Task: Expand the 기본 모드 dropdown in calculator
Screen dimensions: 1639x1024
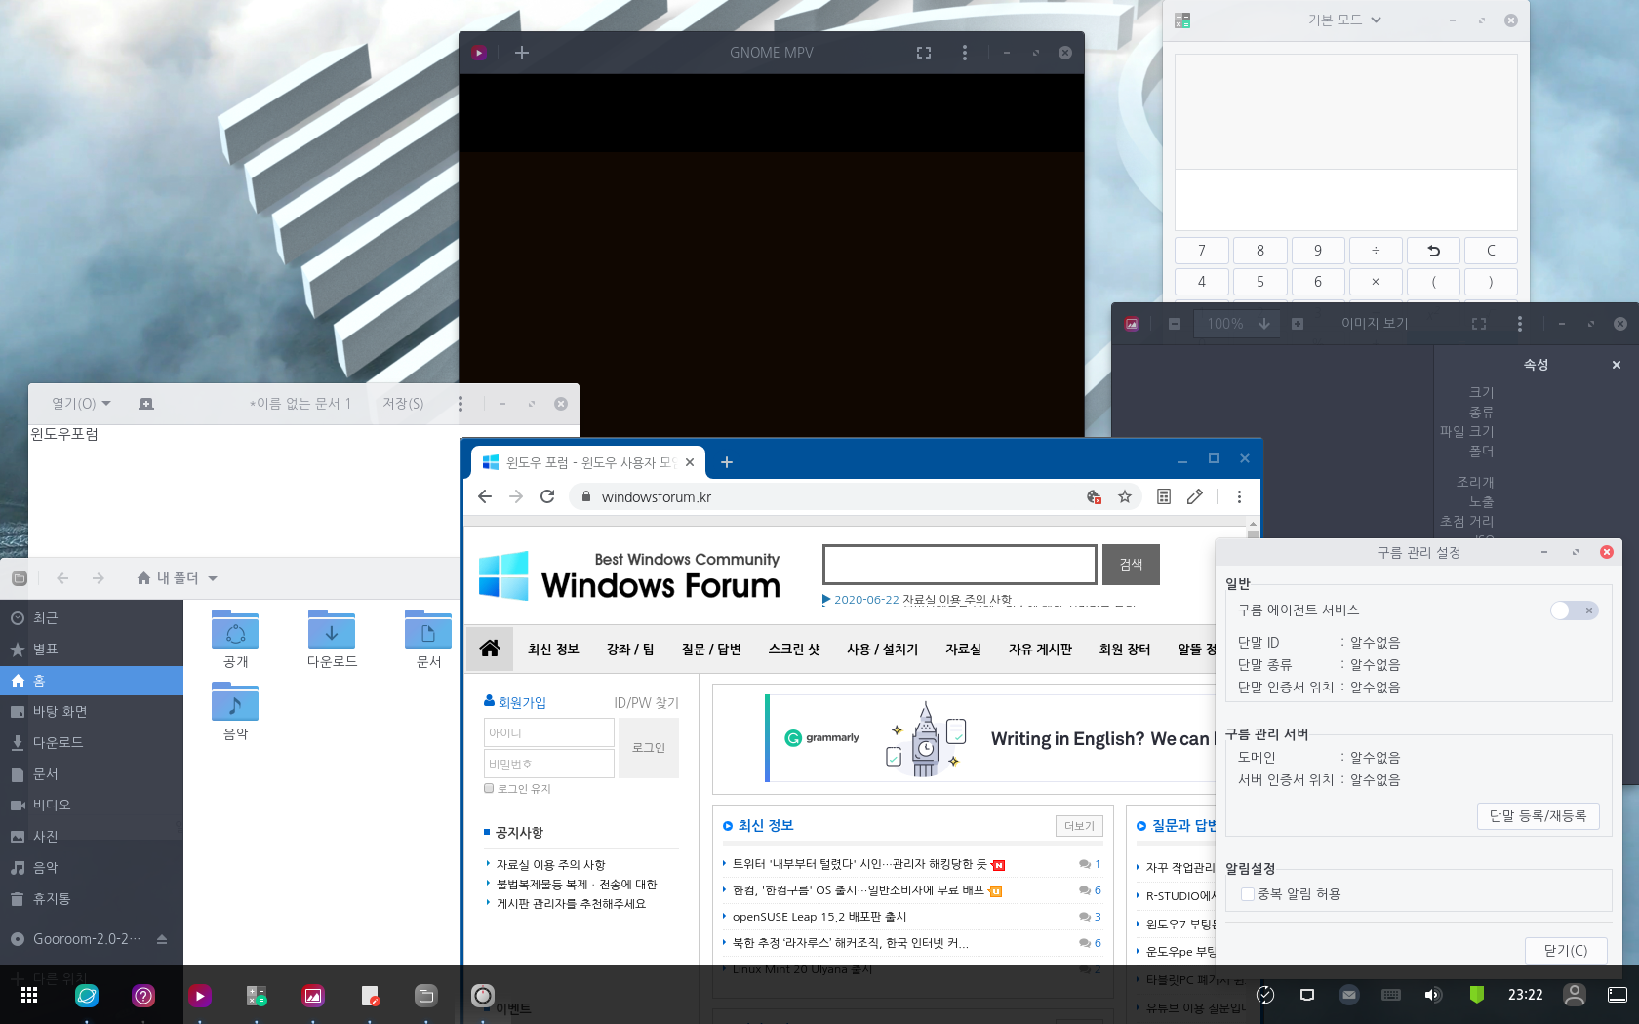Action: (x=1345, y=20)
